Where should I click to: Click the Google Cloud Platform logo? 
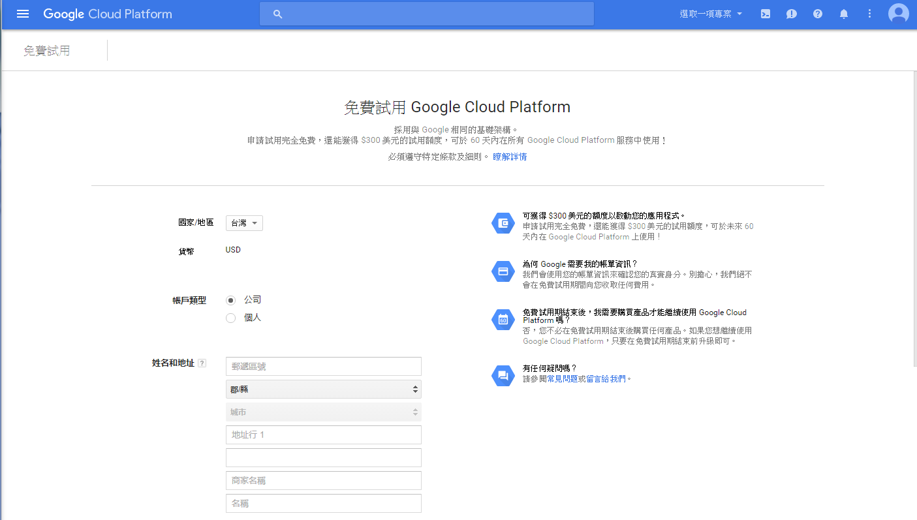tap(108, 14)
